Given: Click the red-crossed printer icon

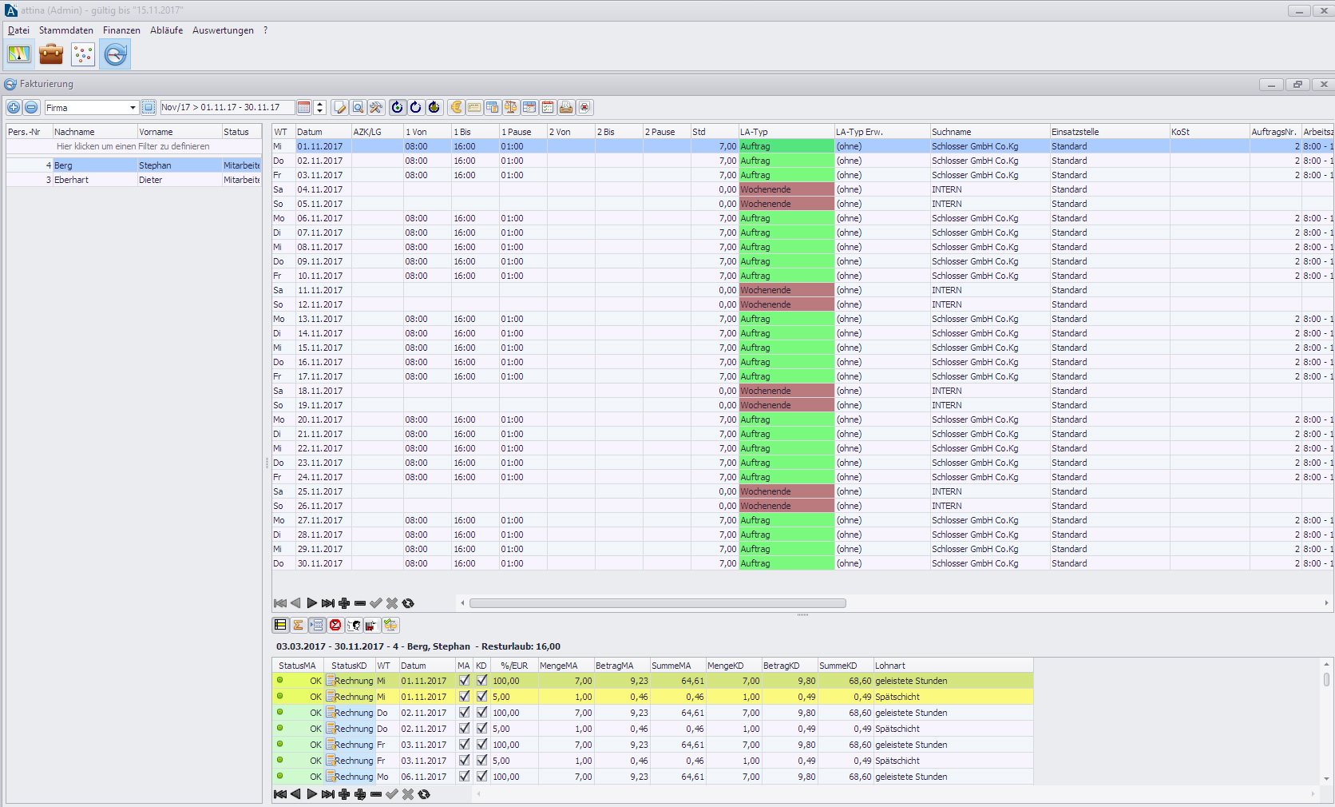Looking at the screenshot, I should pos(584,107).
